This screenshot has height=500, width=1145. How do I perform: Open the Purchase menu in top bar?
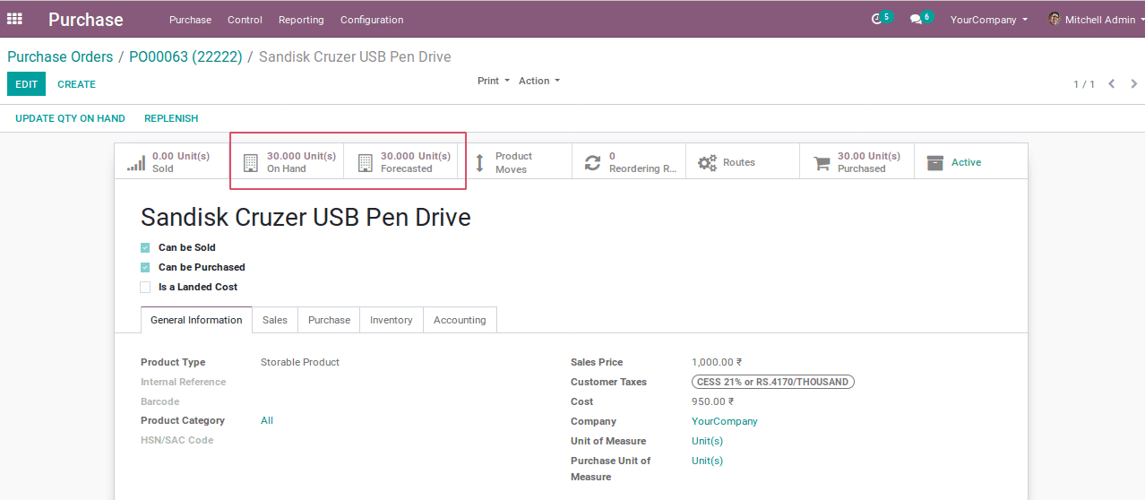pos(190,20)
